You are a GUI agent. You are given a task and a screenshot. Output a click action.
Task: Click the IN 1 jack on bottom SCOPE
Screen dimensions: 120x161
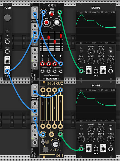click(x=81, y=149)
